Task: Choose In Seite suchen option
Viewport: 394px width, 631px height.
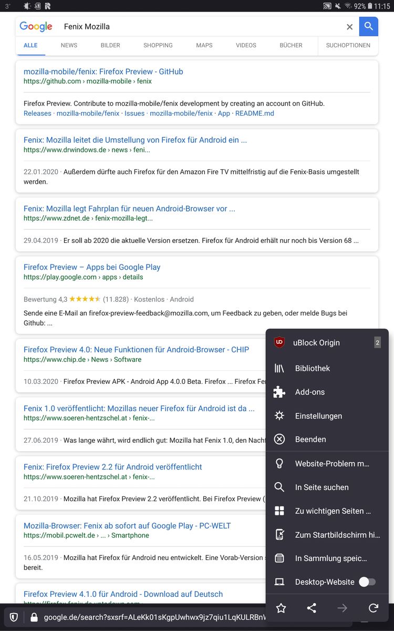Action: 322,487
